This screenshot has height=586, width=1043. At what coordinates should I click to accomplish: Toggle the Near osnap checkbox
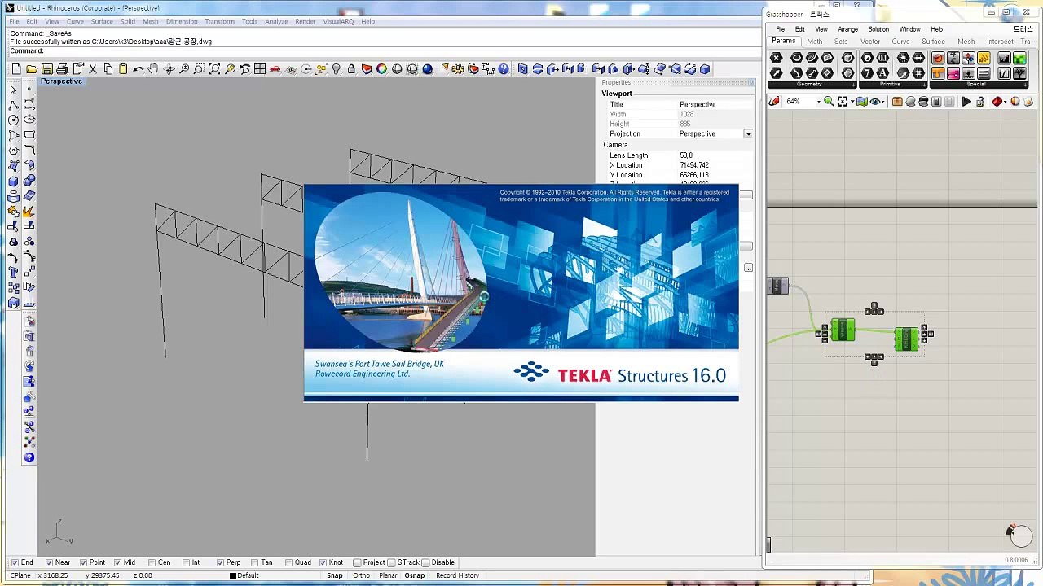(x=50, y=562)
